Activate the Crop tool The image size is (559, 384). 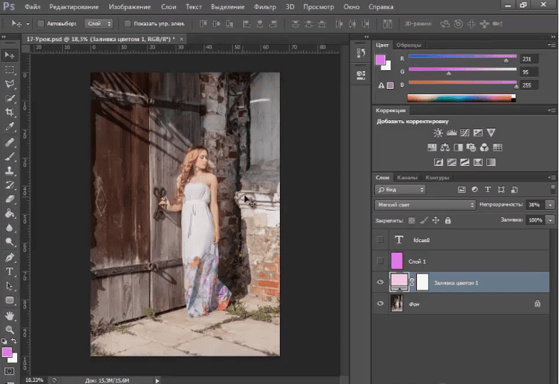10,113
